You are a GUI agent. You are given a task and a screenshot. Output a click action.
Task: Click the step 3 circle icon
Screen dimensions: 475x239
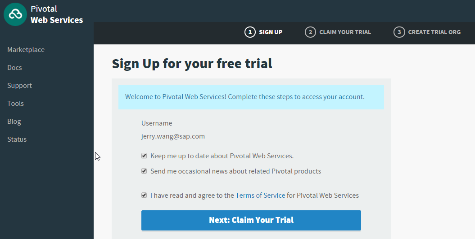(399, 32)
